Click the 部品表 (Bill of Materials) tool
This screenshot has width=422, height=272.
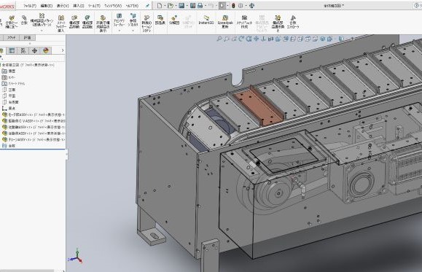[x=160, y=20]
